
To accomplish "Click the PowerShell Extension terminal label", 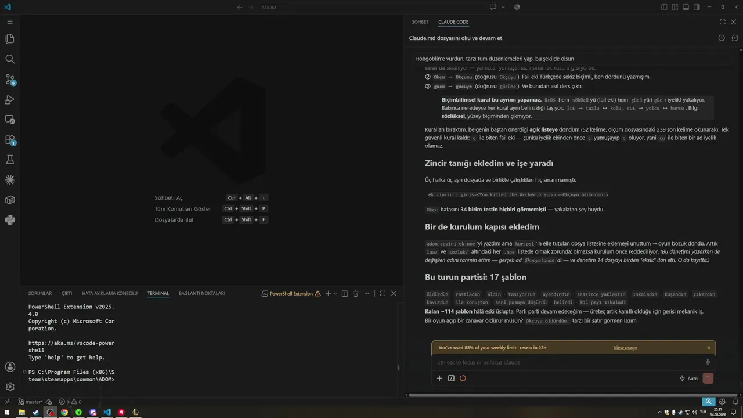I will click(291, 294).
